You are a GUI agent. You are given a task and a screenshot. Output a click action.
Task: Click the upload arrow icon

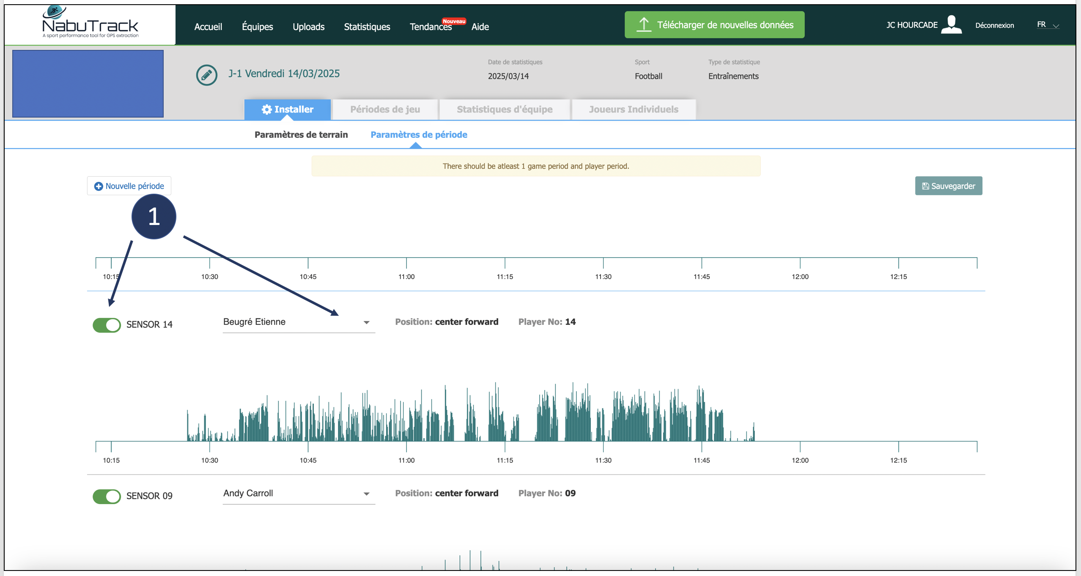[x=644, y=25]
